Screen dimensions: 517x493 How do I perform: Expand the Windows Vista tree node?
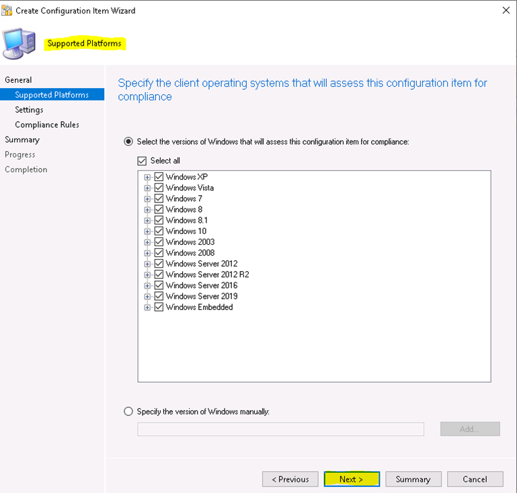pos(147,188)
